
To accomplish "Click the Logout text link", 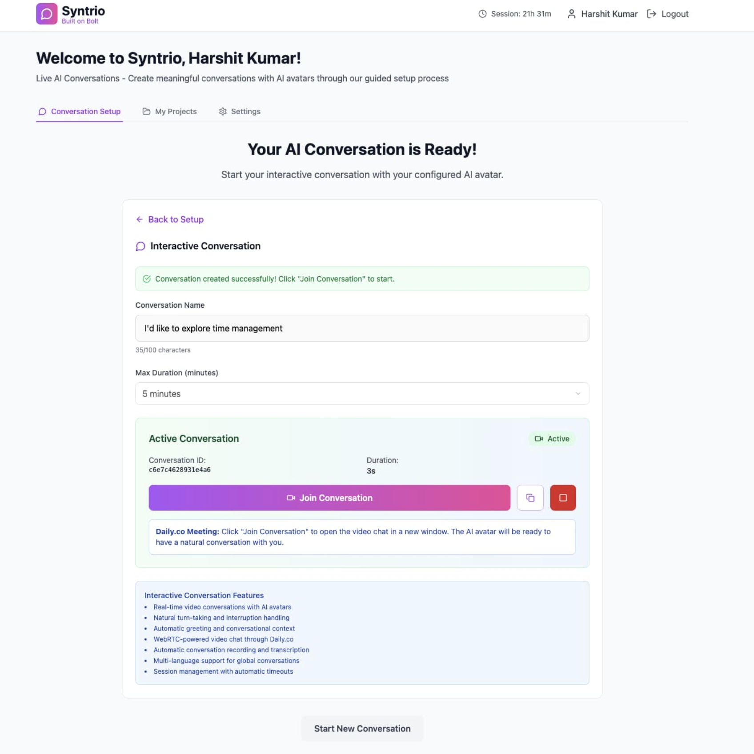I will [674, 14].
